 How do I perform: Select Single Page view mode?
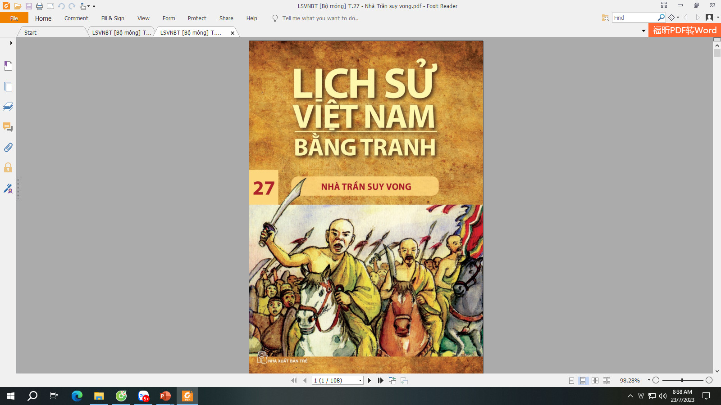tap(571, 381)
